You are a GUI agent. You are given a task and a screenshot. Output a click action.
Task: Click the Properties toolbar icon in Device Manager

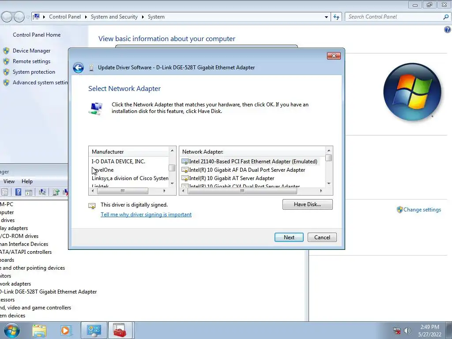pyautogui.click(x=4, y=192)
